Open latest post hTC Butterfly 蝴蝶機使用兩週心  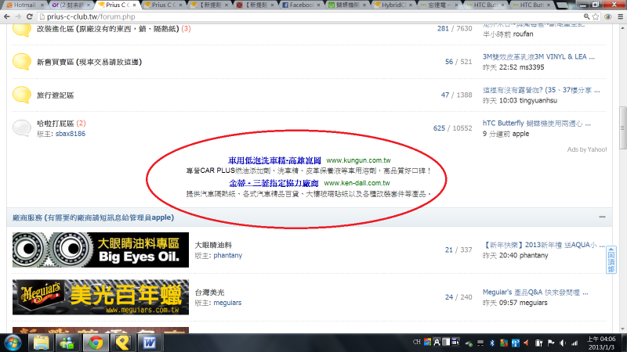tap(537, 124)
